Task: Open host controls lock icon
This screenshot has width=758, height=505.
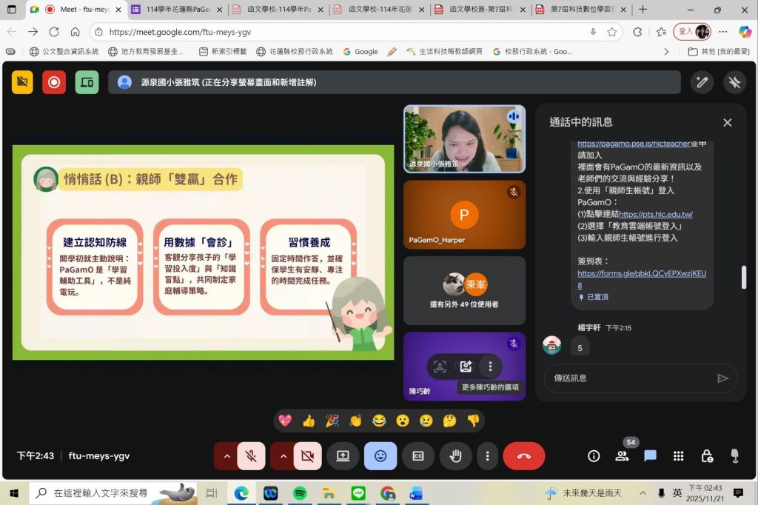Action: (x=706, y=456)
